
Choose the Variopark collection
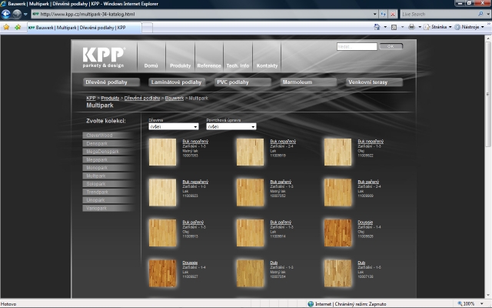pyautogui.click(x=108, y=209)
